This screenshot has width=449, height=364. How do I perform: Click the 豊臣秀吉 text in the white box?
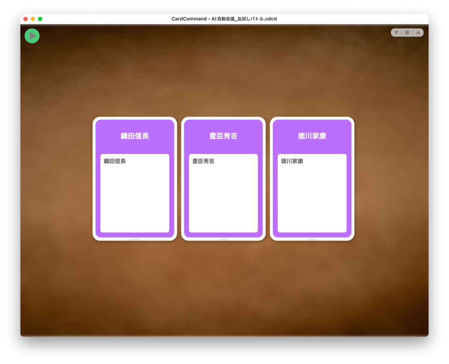[x=203, y=161]
